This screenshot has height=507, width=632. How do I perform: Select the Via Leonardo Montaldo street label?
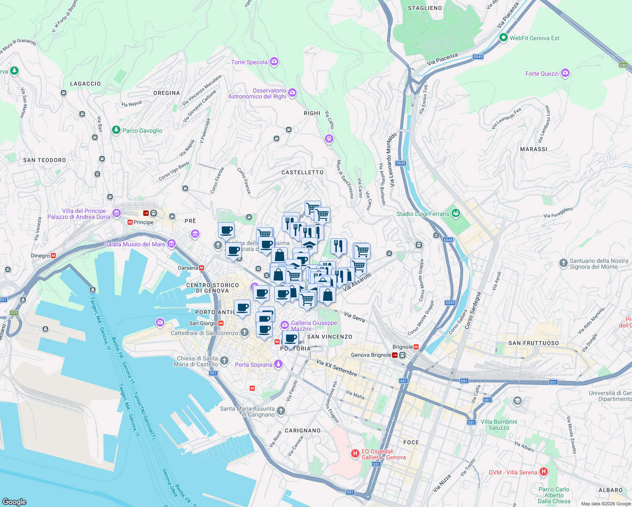tap(391, 160)
